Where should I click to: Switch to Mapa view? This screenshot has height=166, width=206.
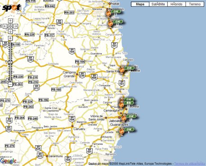[140, 4]
